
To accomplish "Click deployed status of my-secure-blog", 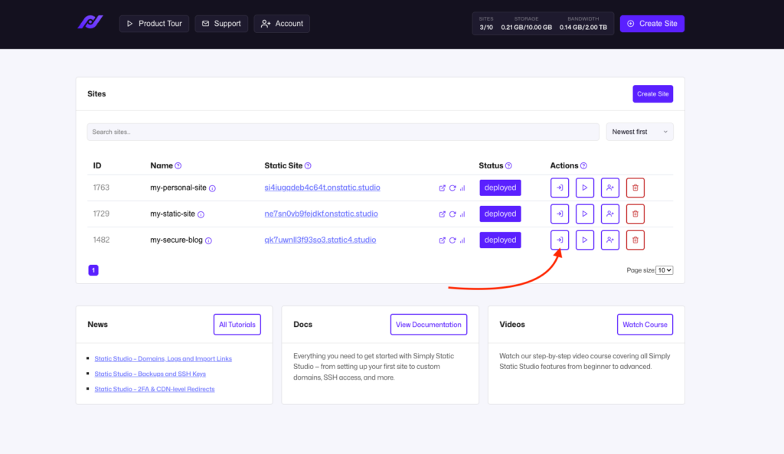I will click(x=500, y=240).
